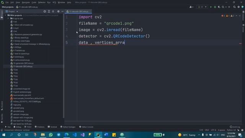Screen dimensions: 245x138
Task: Open the Python Packages tool window
Action: pyautogui.click(x=68, y=127)
